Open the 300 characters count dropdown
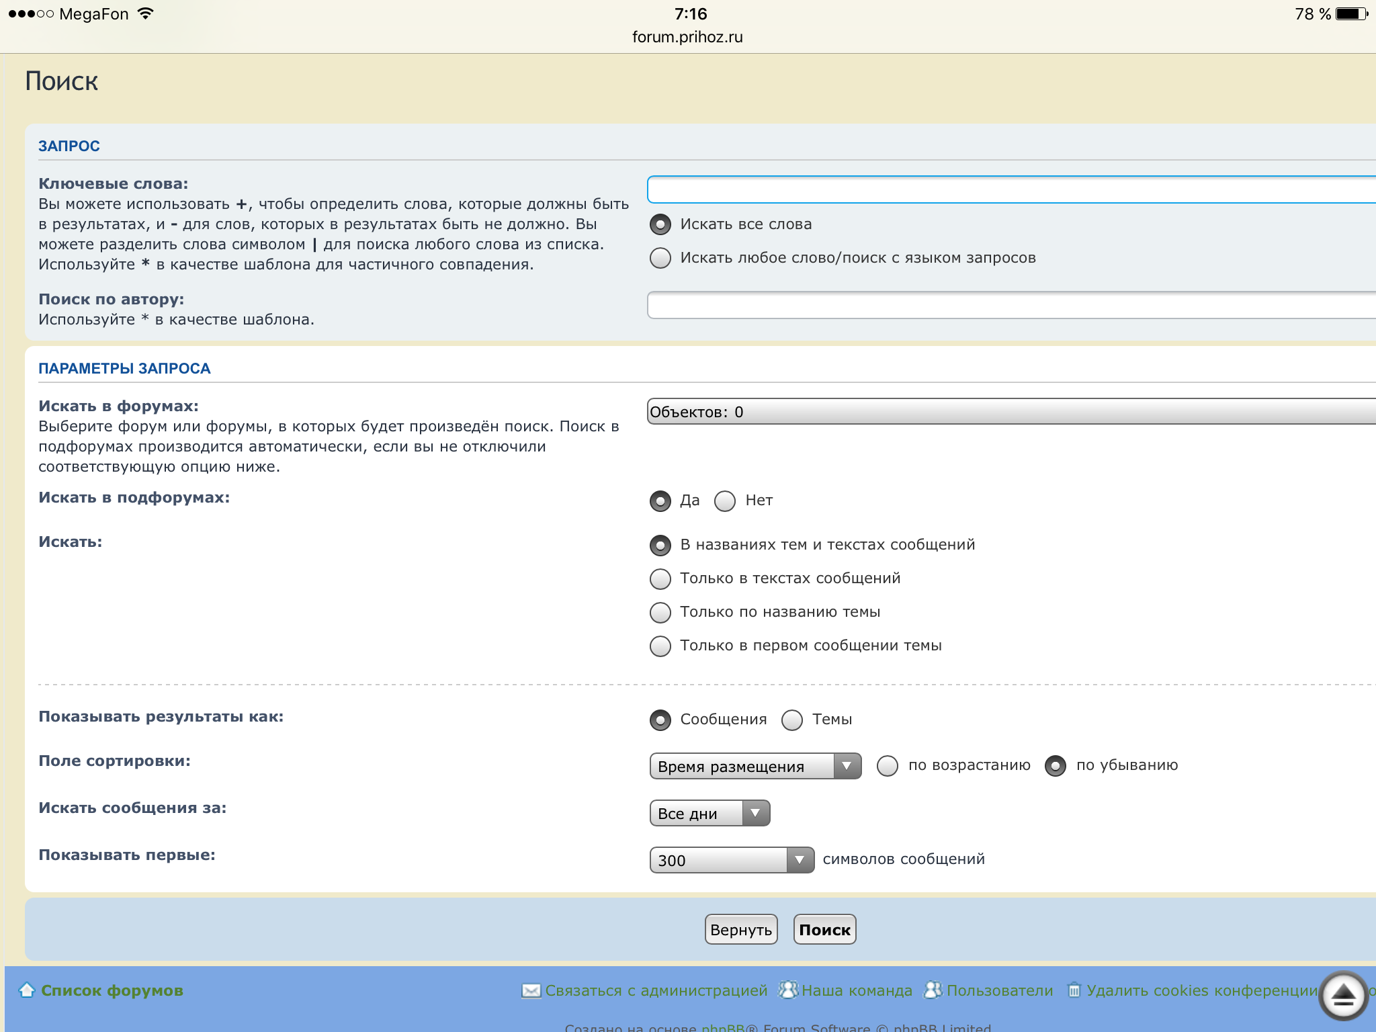This screenshot has width=1376, height=1032. point(731,860)
